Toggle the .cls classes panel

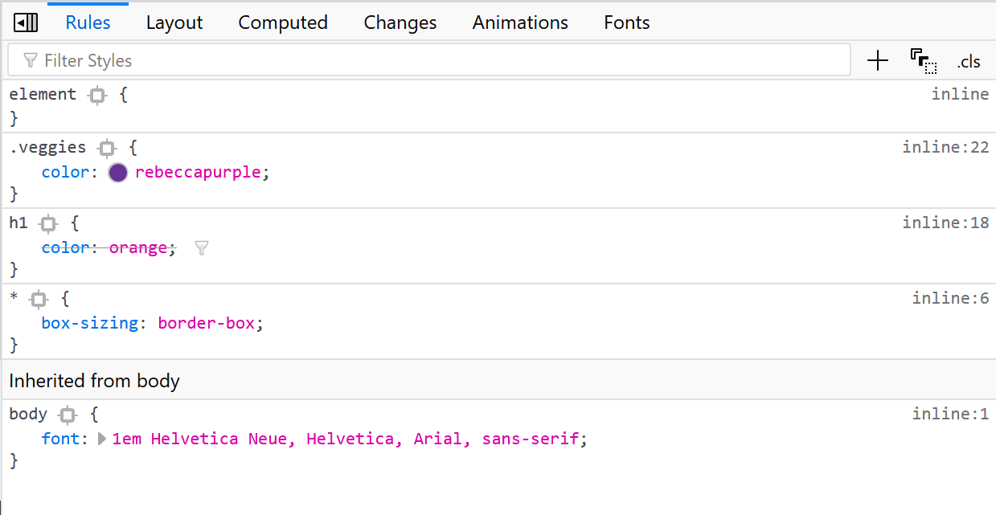point(969,61)
